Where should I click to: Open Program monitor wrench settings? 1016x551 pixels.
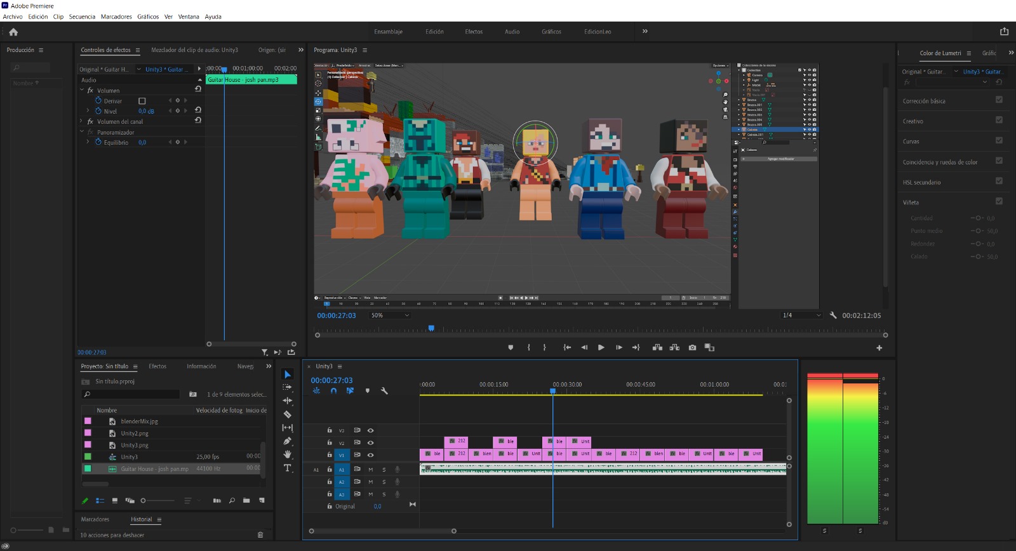(833, 315)
